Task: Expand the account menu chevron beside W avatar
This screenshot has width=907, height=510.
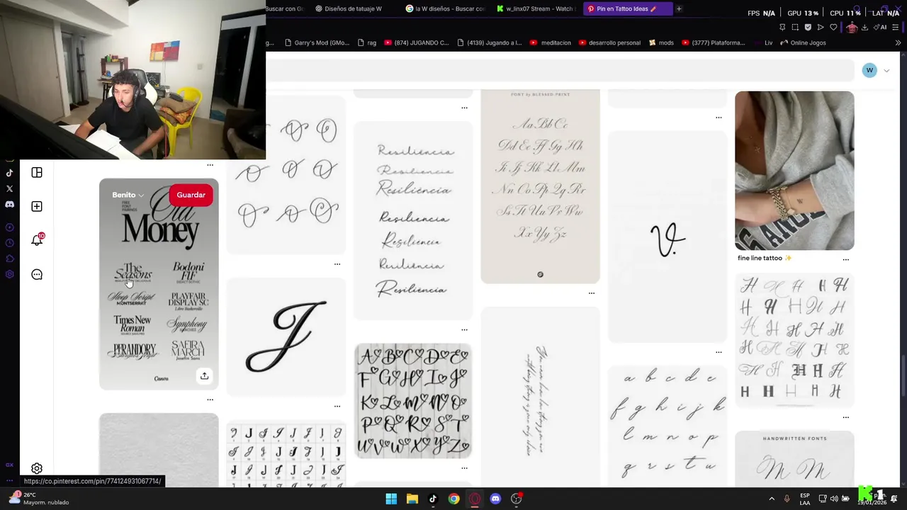Action: 886,70
